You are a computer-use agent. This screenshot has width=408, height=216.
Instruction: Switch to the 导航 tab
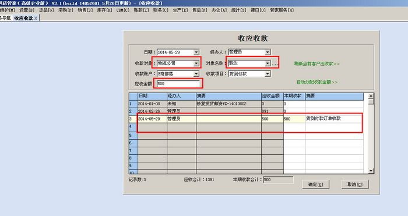(5, 18)
